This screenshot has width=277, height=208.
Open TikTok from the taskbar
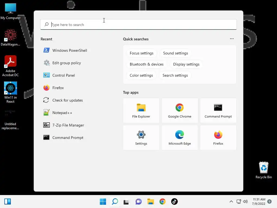point(174,201)
